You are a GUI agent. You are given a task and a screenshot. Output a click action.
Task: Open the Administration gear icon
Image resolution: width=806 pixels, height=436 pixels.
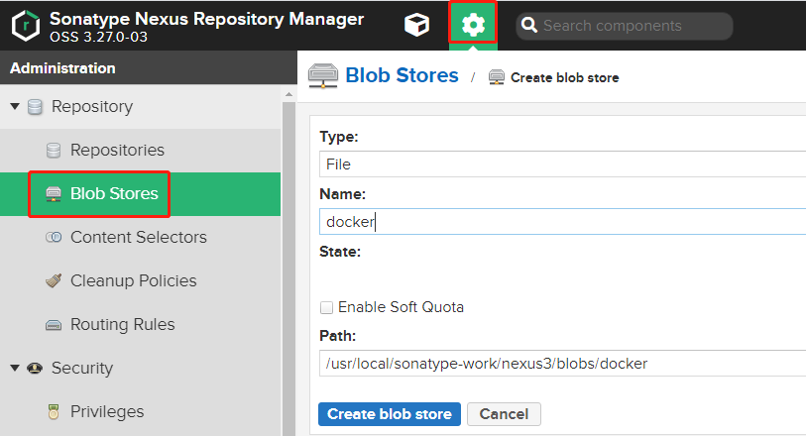tap(473, 25)
